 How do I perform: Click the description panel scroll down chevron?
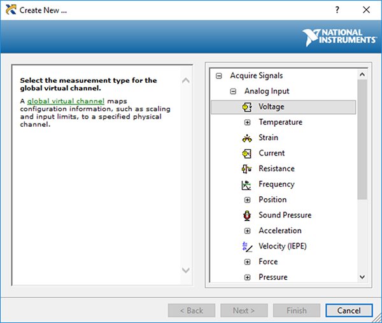click(186, 270)
